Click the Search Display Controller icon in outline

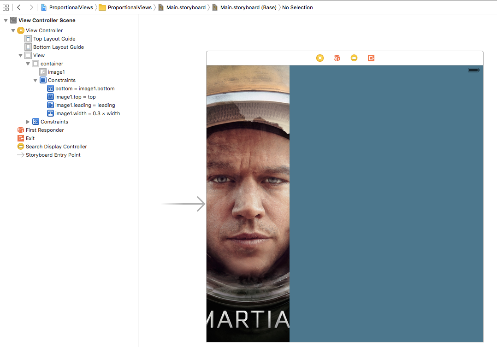pyautogui.click(x=21, y=147)
